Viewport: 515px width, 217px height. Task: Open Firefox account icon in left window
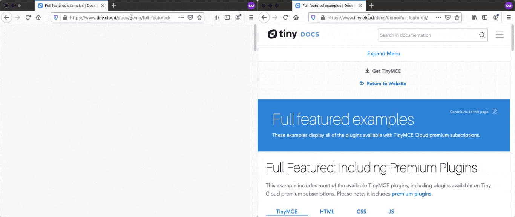click(238, 17)
